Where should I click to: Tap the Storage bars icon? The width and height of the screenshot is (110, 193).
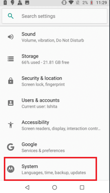coord(11,59)
